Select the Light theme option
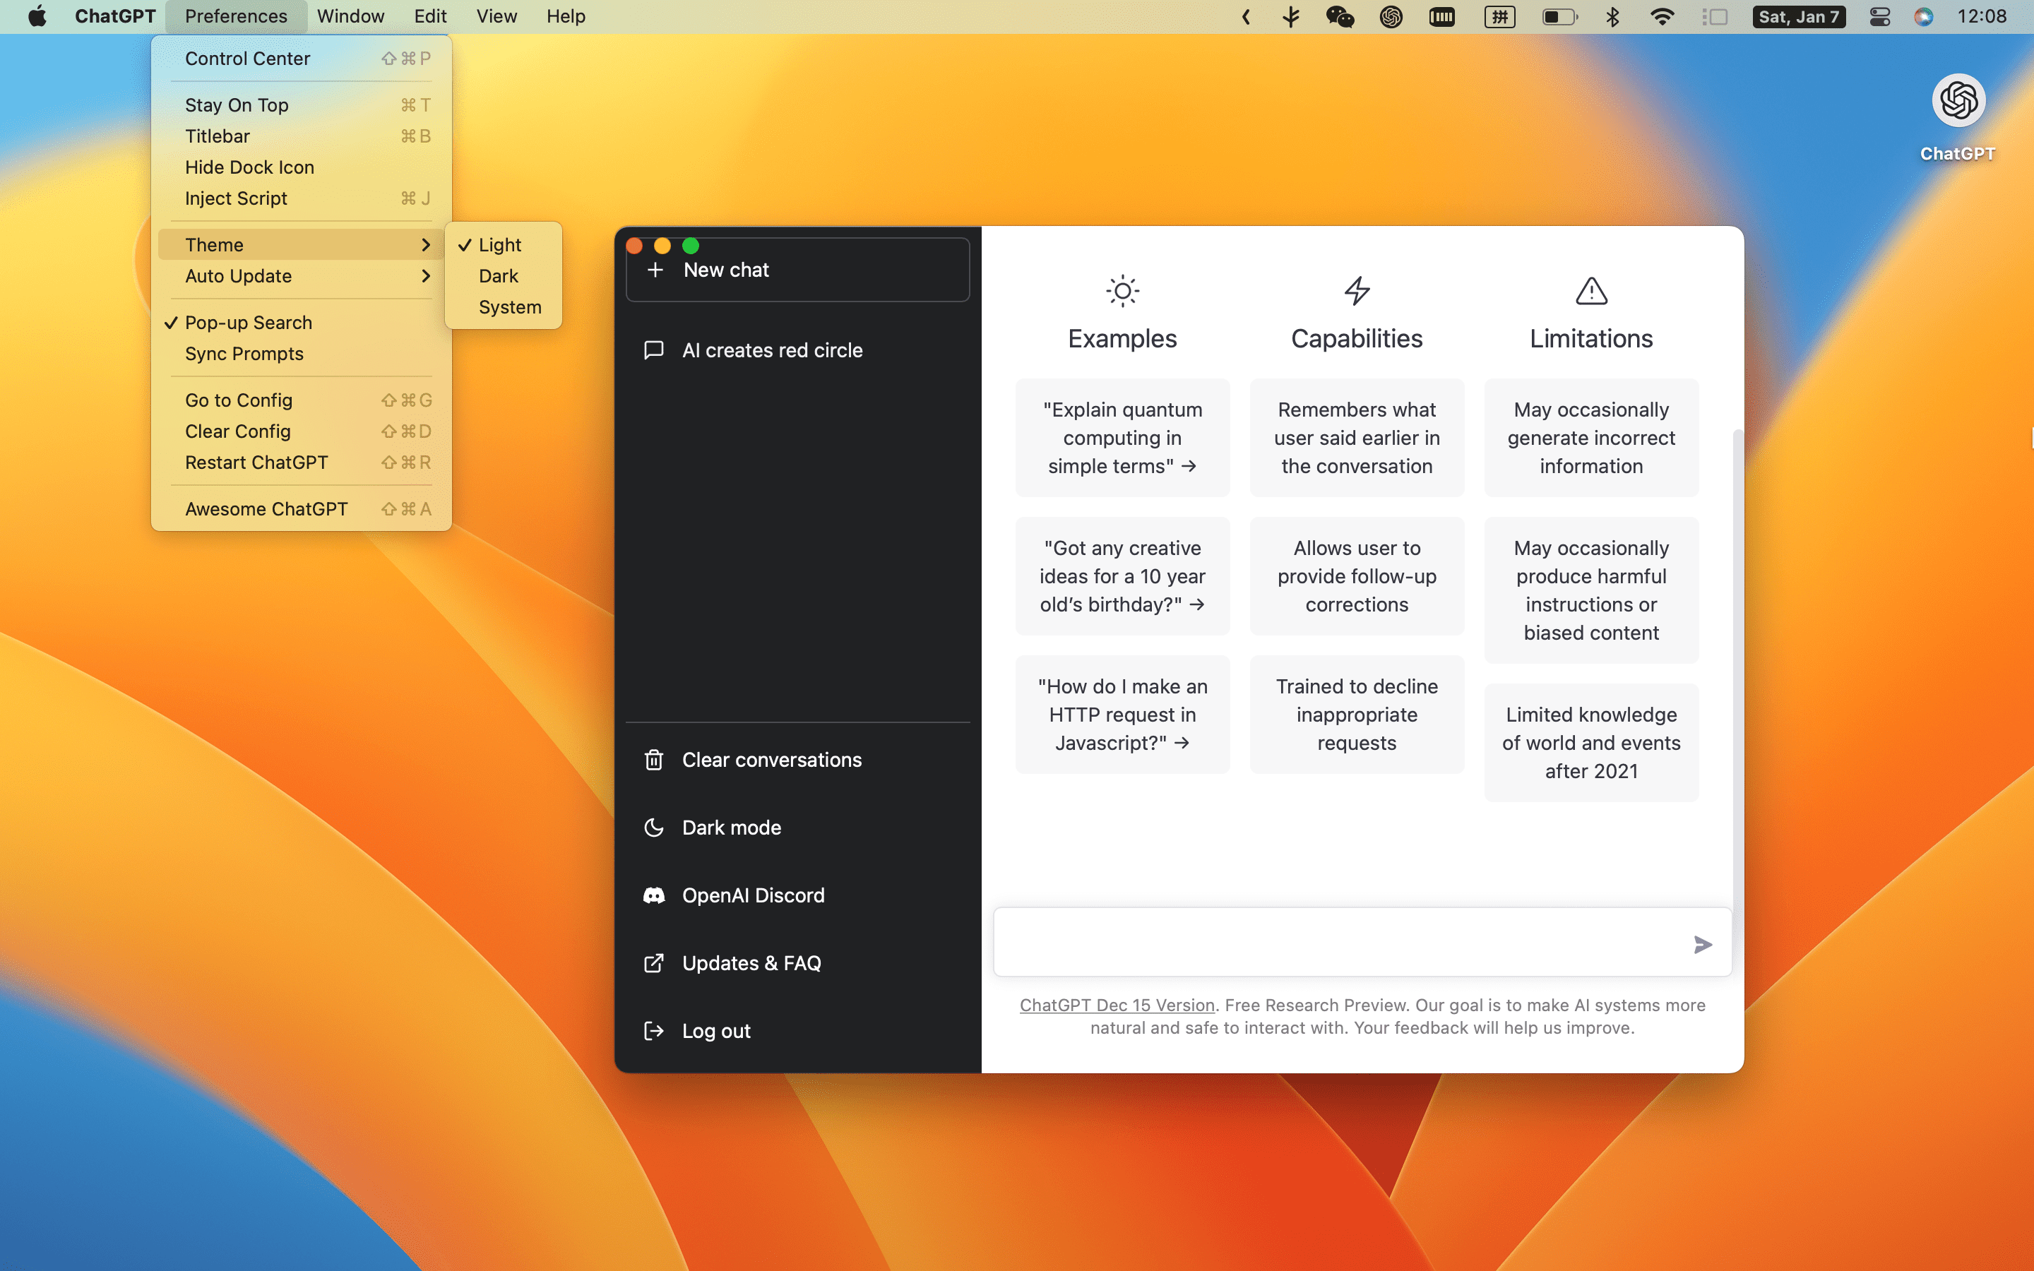Screen dimensions: 2034x1271 tap(501, 243)
